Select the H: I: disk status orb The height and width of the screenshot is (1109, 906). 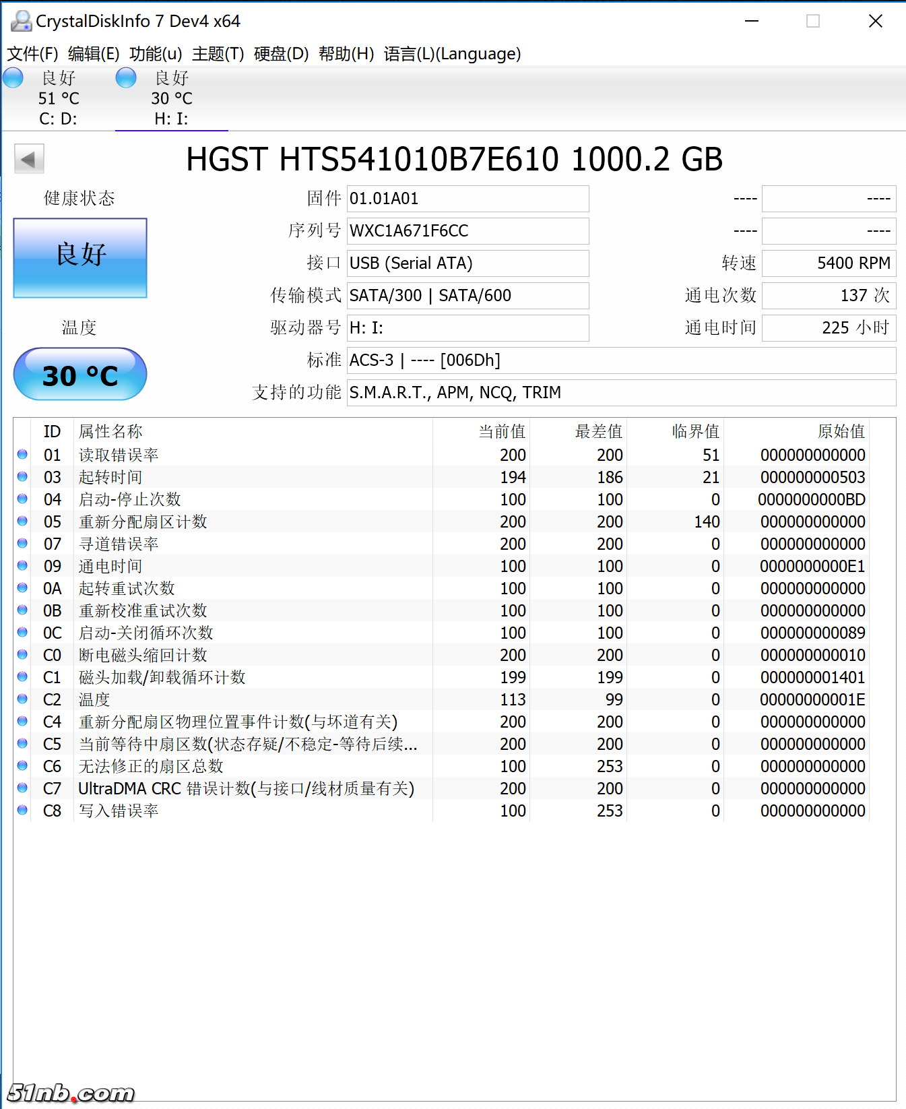click(126, 78)
